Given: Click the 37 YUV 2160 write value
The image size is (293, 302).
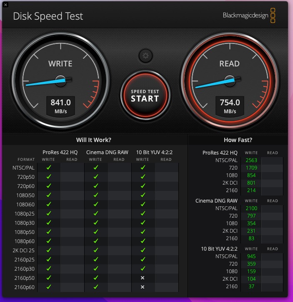Looking at the screenshot, I should (x=251, y=287).
